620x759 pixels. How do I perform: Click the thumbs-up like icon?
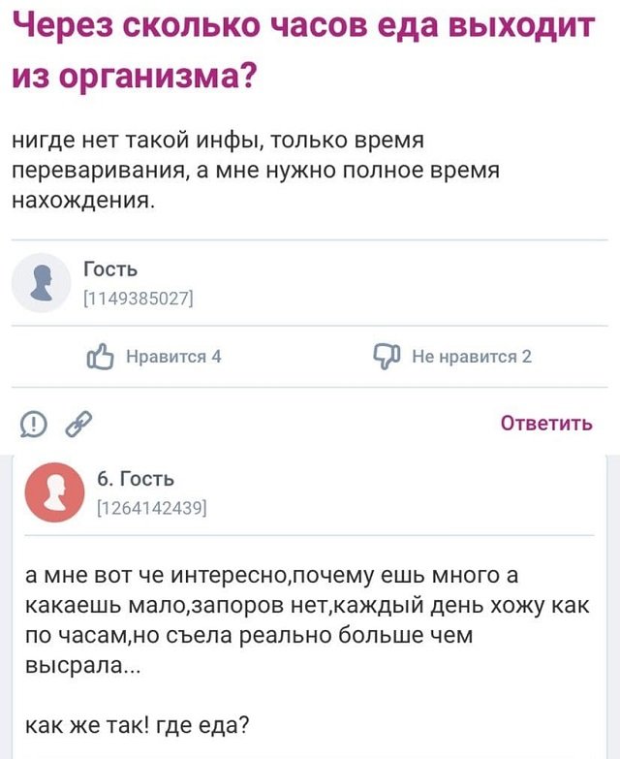tap(101, 356)
